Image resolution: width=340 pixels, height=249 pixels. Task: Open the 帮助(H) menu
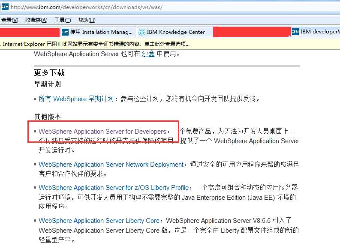(x=87, y=20)
